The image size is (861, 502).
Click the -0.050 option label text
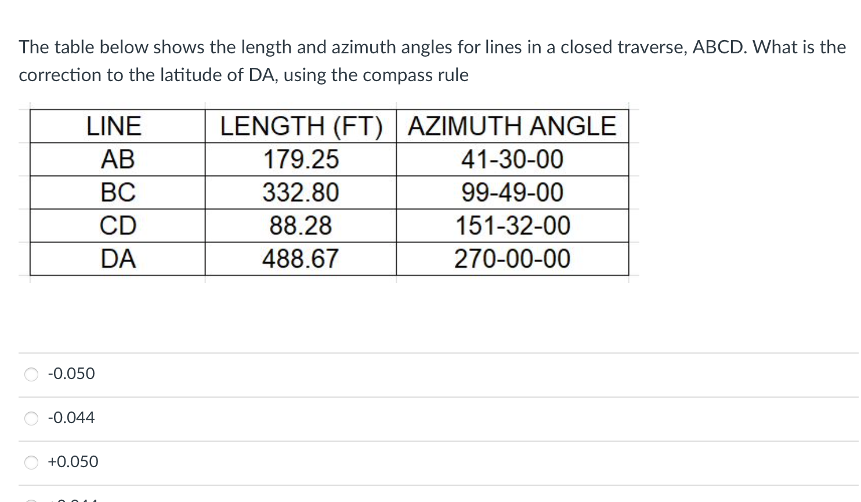coord(71,374)
